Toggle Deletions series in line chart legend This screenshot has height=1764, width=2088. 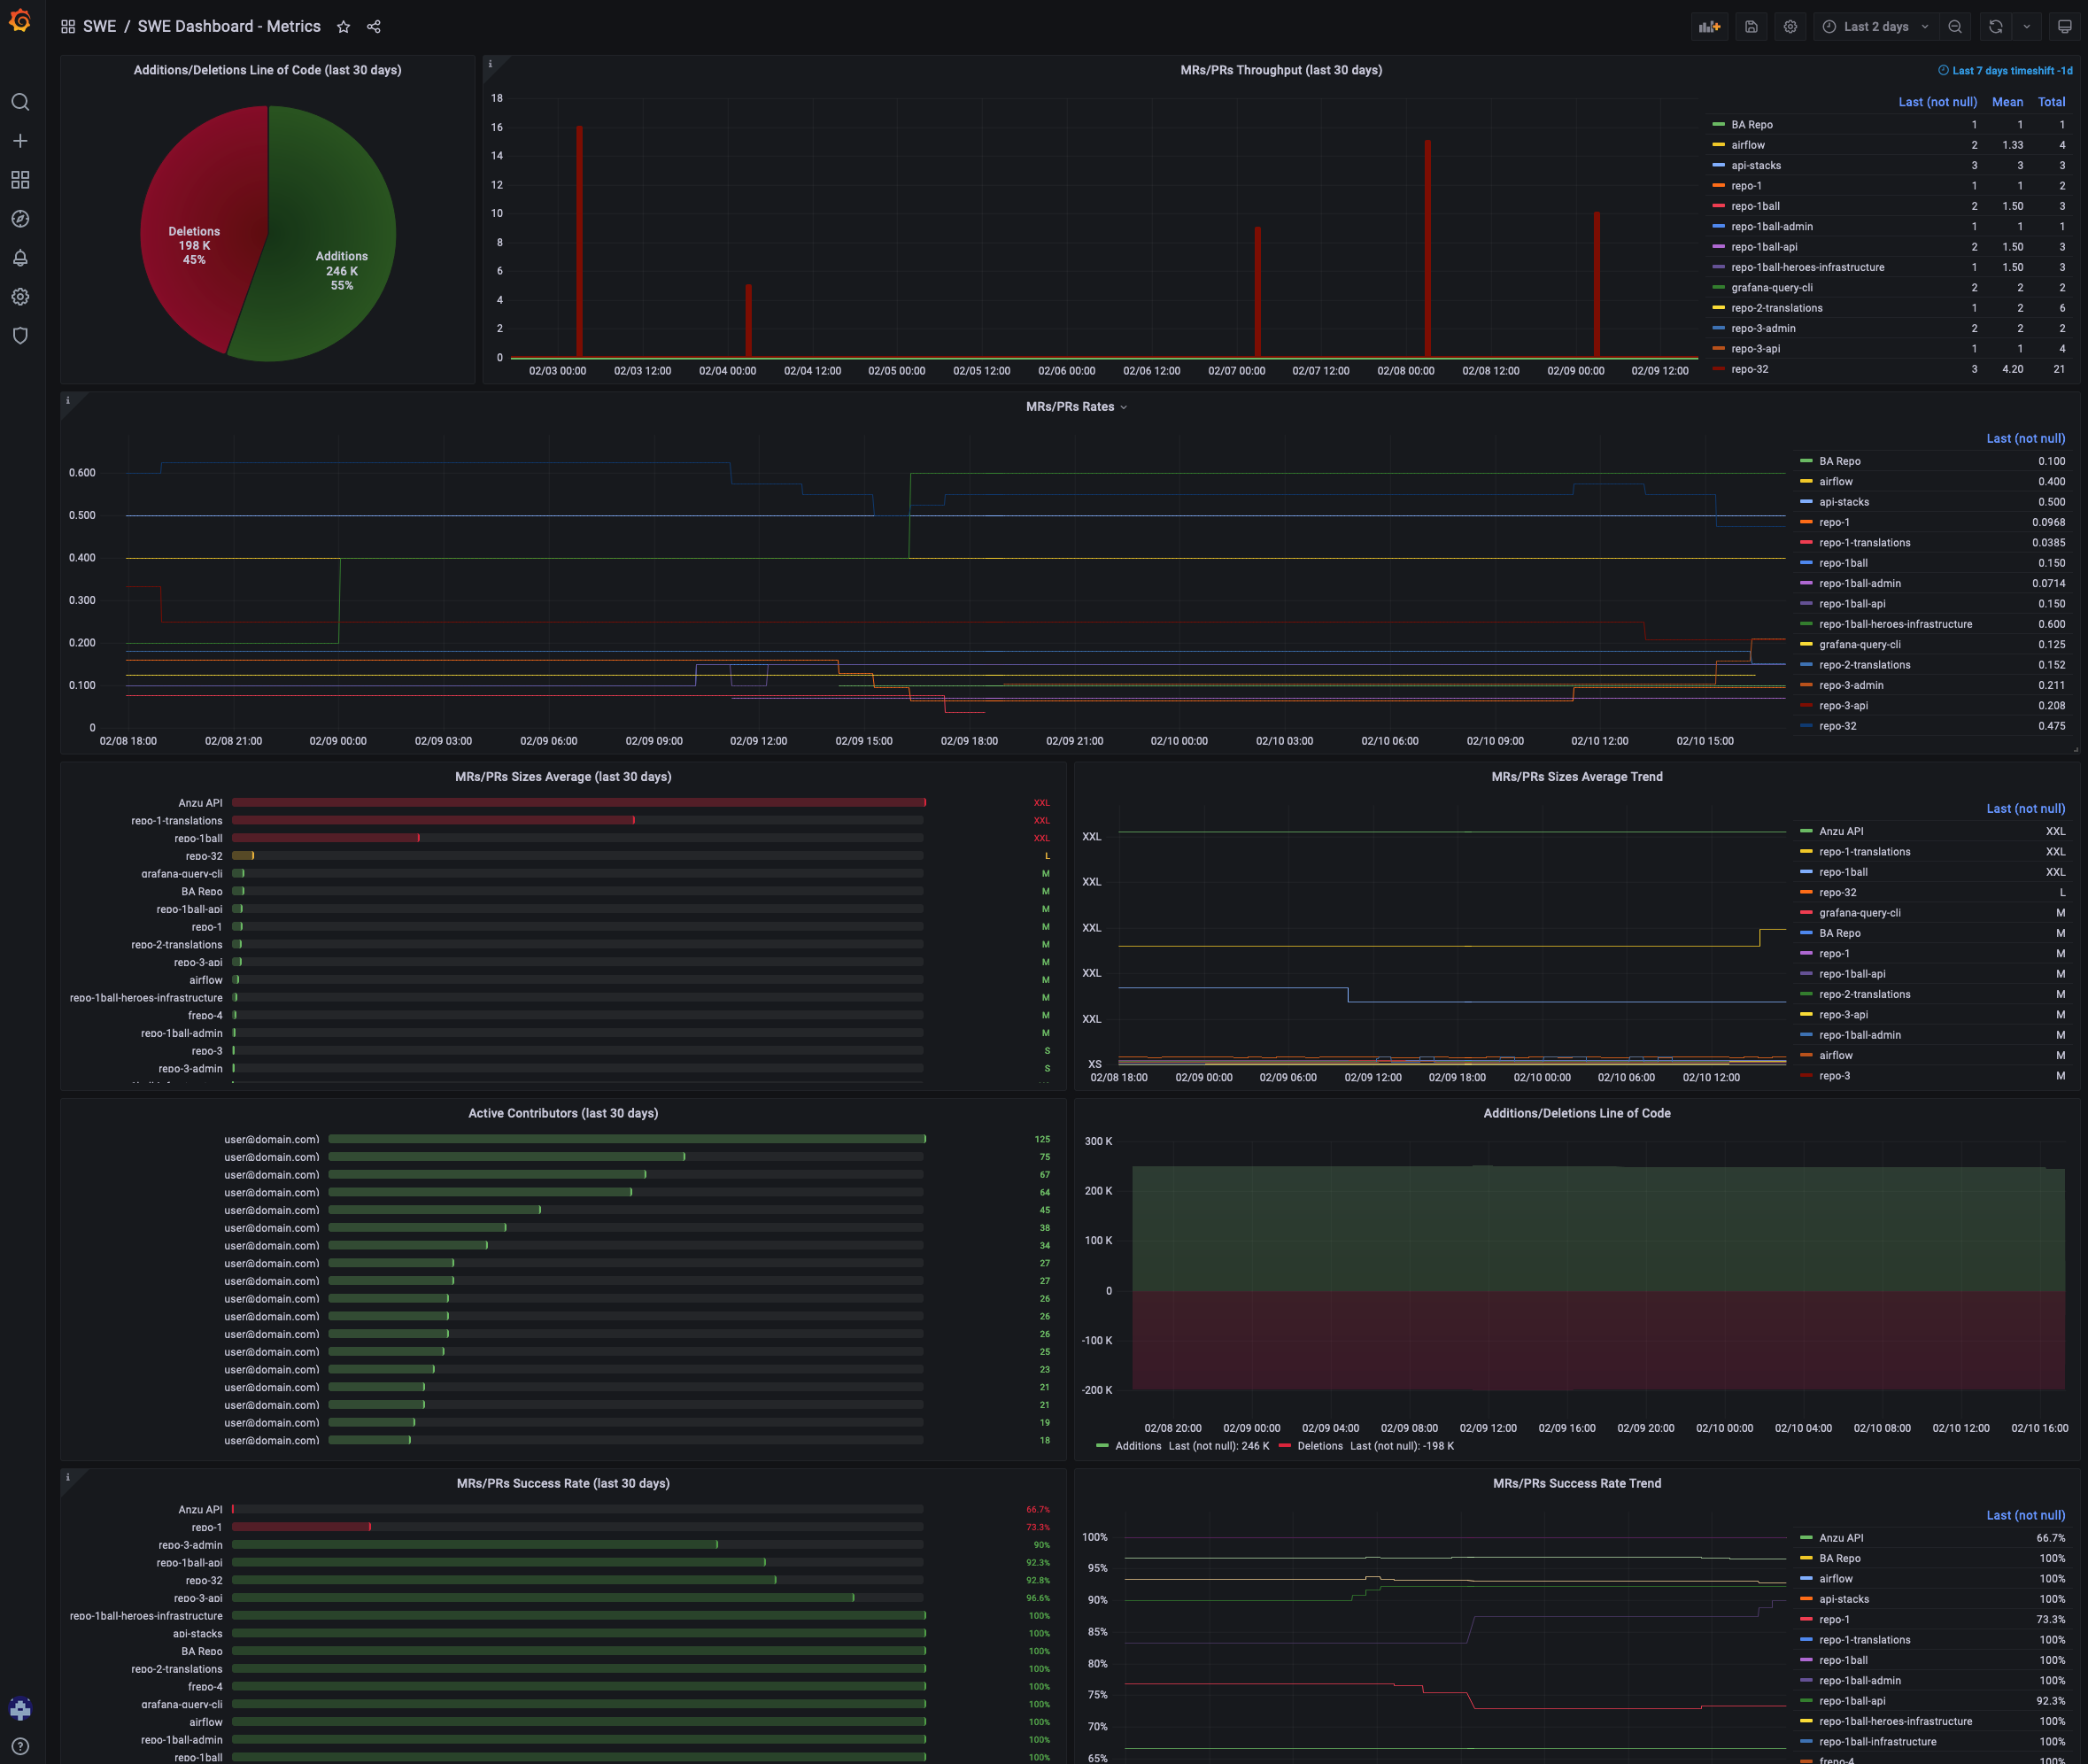tap(1319, 1446)
